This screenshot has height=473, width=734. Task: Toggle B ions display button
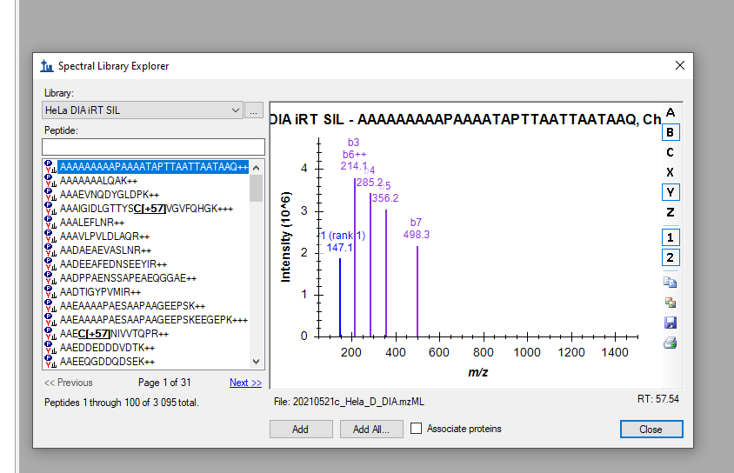click(x=671, y=133)
